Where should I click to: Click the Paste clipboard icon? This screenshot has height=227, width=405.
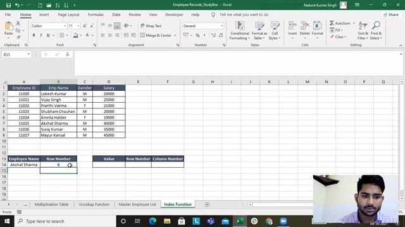[x=8, y=26]
